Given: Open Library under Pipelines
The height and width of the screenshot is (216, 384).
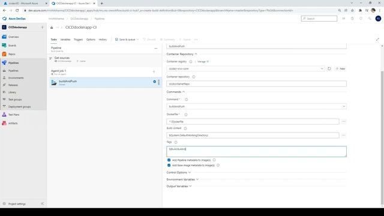Looking at the screenshot, I should (12, 92).
